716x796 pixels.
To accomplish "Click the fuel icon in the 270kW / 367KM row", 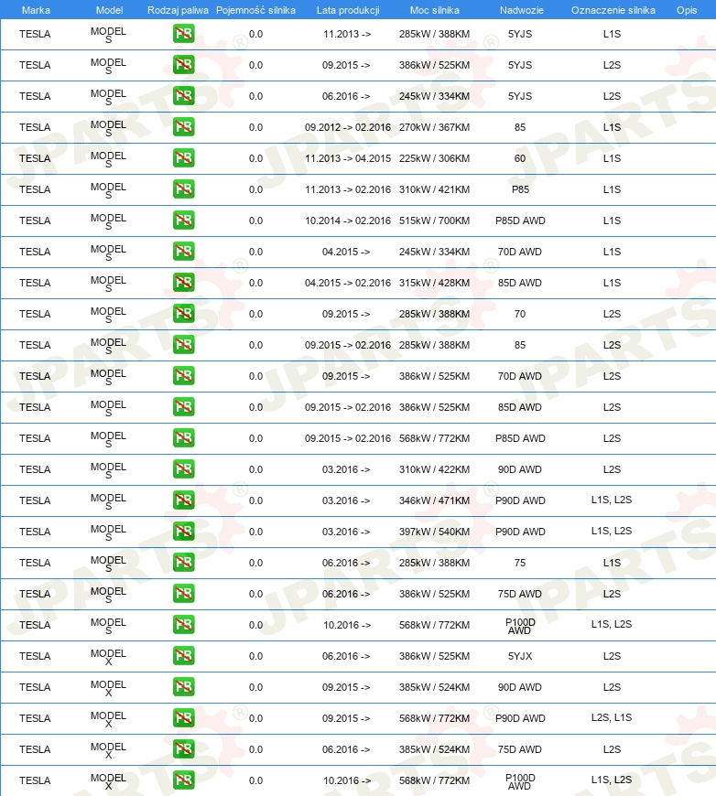I will [x=183, y=127].
